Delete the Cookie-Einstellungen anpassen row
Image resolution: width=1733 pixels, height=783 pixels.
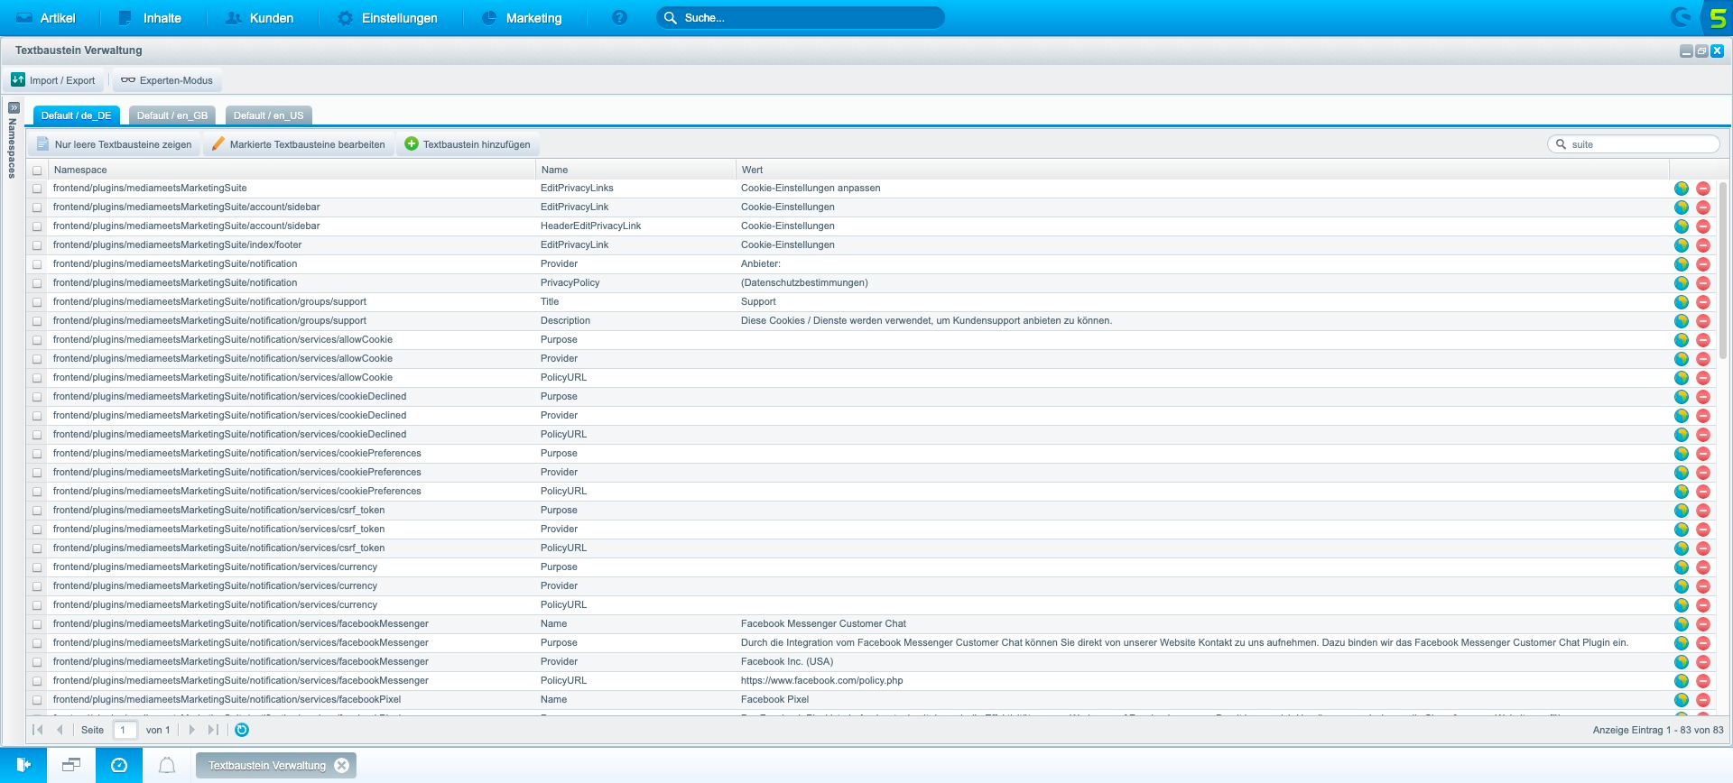pyautogui.click(x=1703, y=189)
